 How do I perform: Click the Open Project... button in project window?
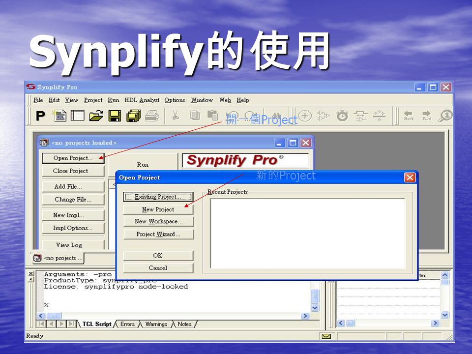73,158
